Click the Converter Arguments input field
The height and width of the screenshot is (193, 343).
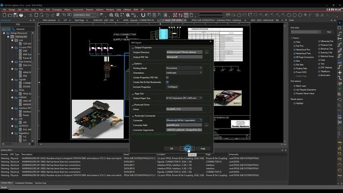tap(184, 130)
